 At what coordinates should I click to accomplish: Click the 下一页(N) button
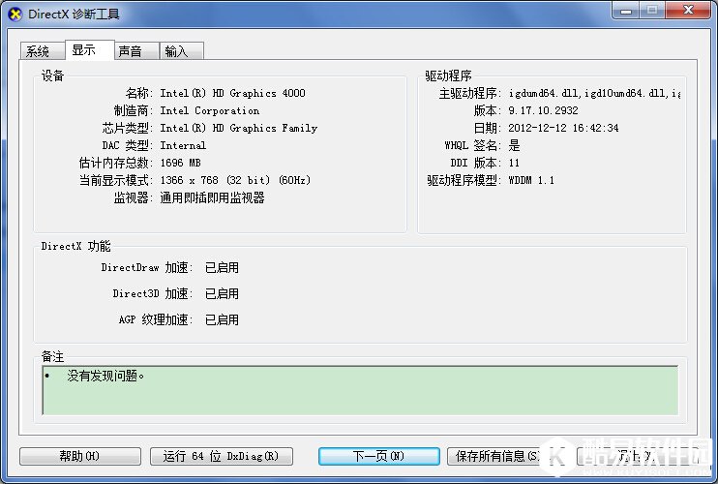379,456
